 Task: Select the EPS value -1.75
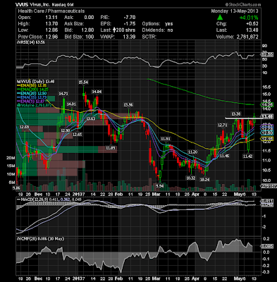tap(130, 24)
